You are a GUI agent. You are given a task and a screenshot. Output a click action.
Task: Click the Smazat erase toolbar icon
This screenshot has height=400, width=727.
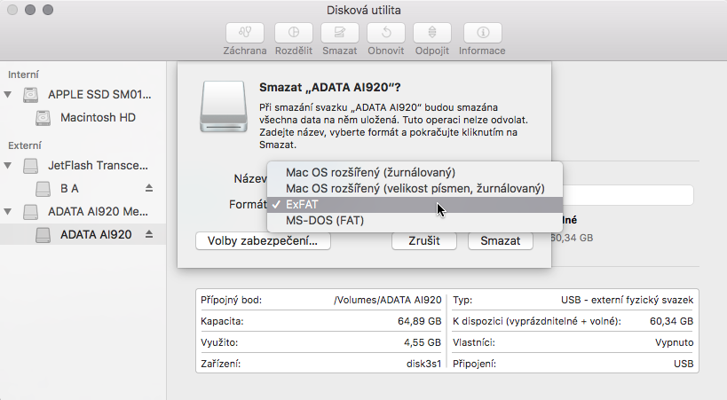pos(339,33)
